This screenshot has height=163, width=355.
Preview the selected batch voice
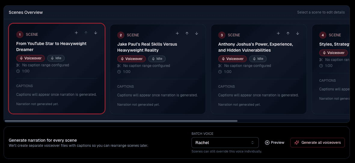pyautogui.click(x=274, y=143)
